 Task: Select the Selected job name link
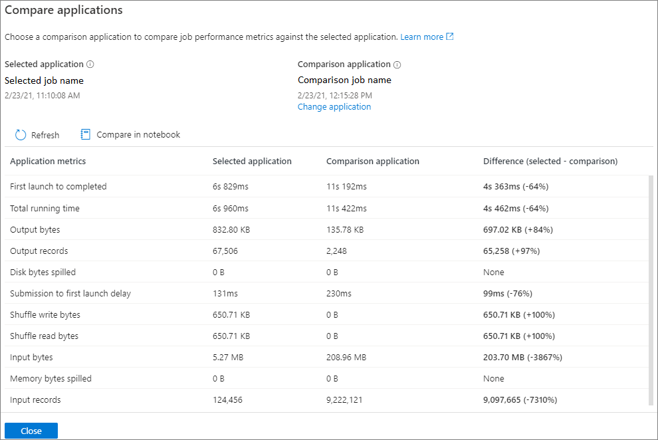coord(44,80)
